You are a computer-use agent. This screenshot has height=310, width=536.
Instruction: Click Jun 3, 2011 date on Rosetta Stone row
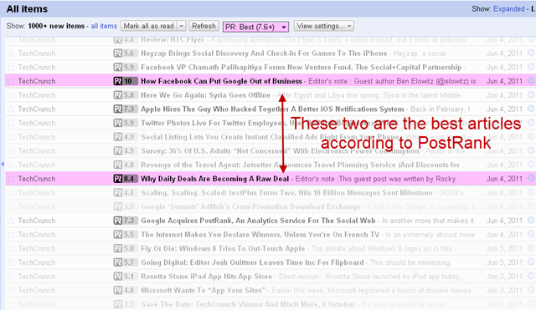pos(504,277)
